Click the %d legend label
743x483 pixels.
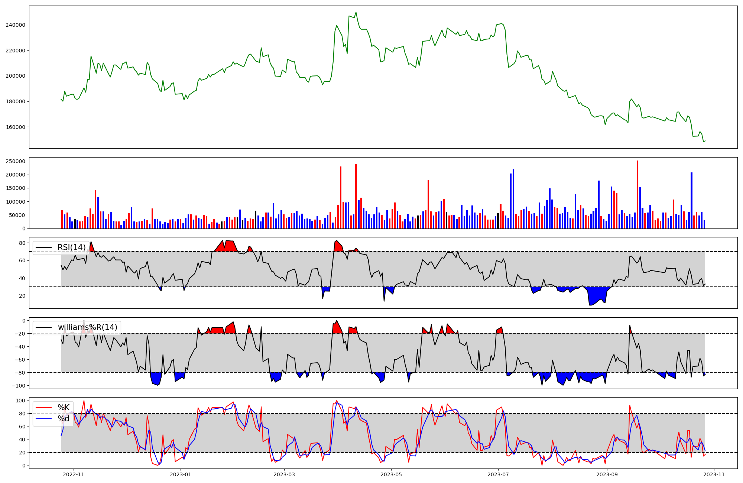(x=63, y=419)
